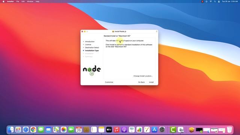Image resolution: width=240 pixels, height=135 pixels.
Task: Open App Store from the Dock
Action: [154, 130]
